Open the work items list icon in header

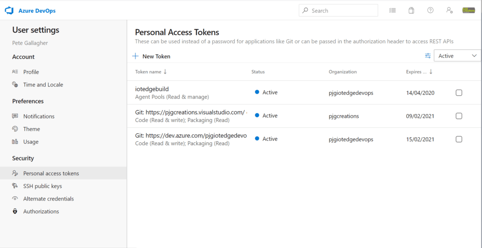click(x=393, y=10)
